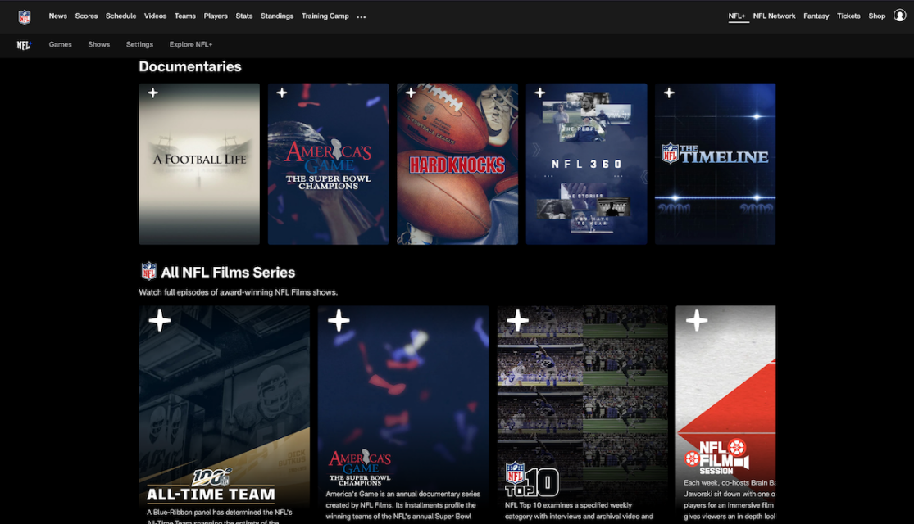Screen dimensions: 914x524
Task: Add A Football Life to your list
Action: pyautogui.click(x=152, y=93)
